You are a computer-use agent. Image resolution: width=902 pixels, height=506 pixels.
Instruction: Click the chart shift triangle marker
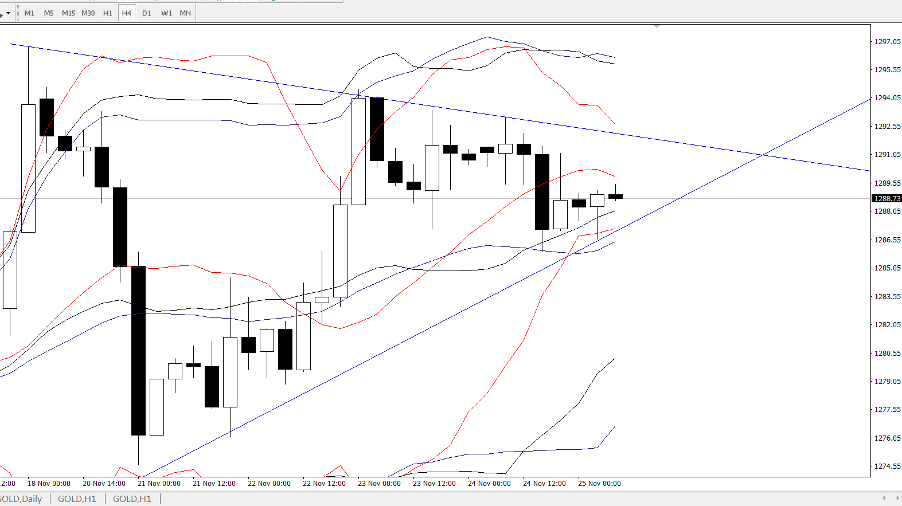657,26
